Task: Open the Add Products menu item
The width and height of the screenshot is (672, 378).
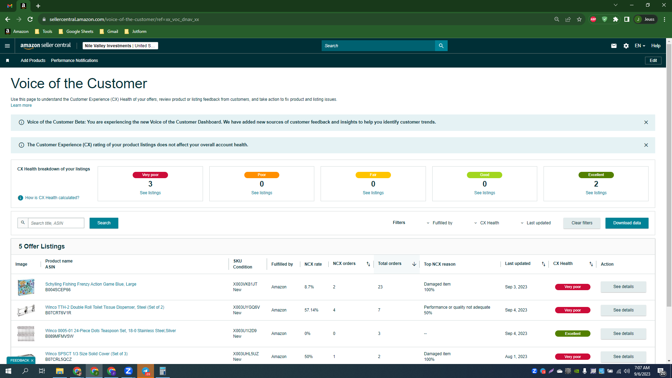Action: [33, 61]
